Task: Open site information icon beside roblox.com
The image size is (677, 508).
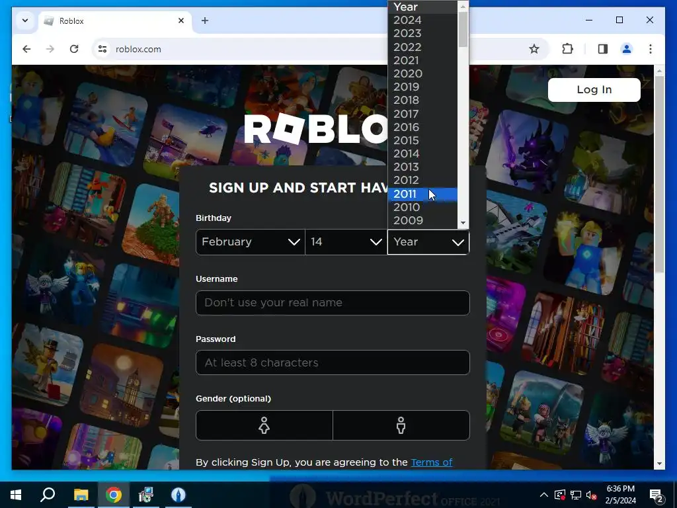Action: tap(102, 49)
